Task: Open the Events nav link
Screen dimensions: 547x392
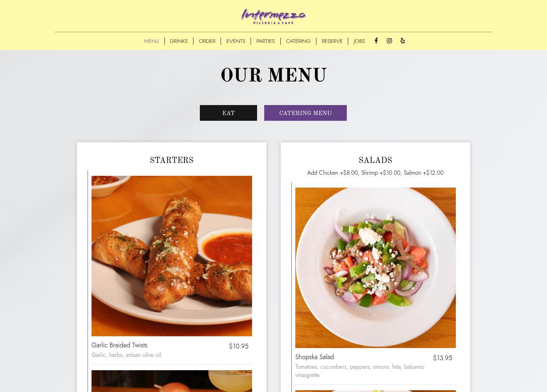Action: point(236,41)
